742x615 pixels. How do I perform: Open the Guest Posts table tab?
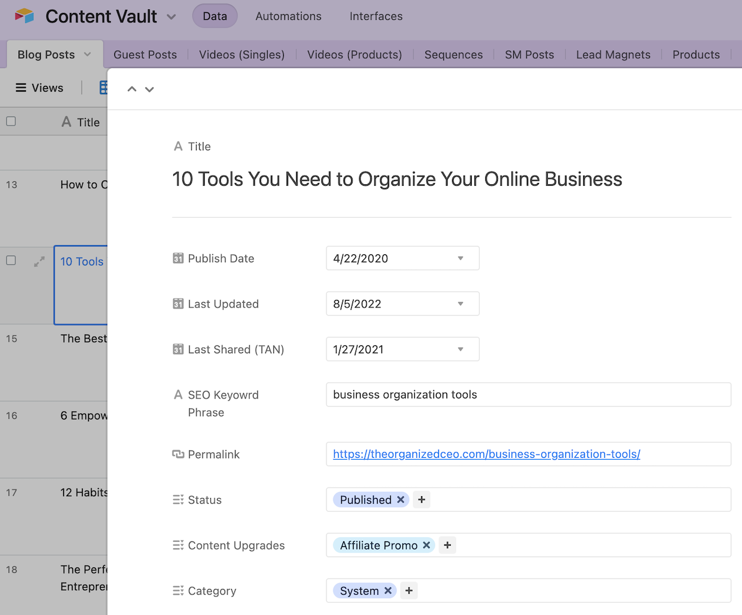click(x=145, y=54)
